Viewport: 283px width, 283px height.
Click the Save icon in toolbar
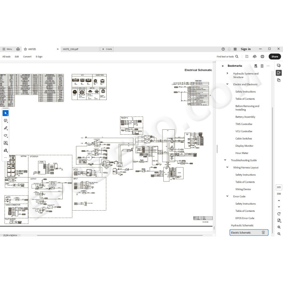247,57
